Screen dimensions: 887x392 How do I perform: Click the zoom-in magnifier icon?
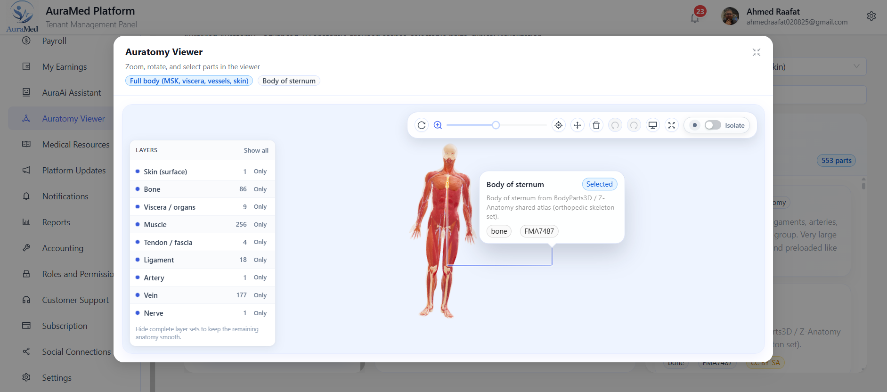click(438, 125)
